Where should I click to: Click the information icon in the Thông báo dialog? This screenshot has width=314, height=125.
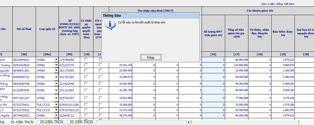[x=109, y=25]
